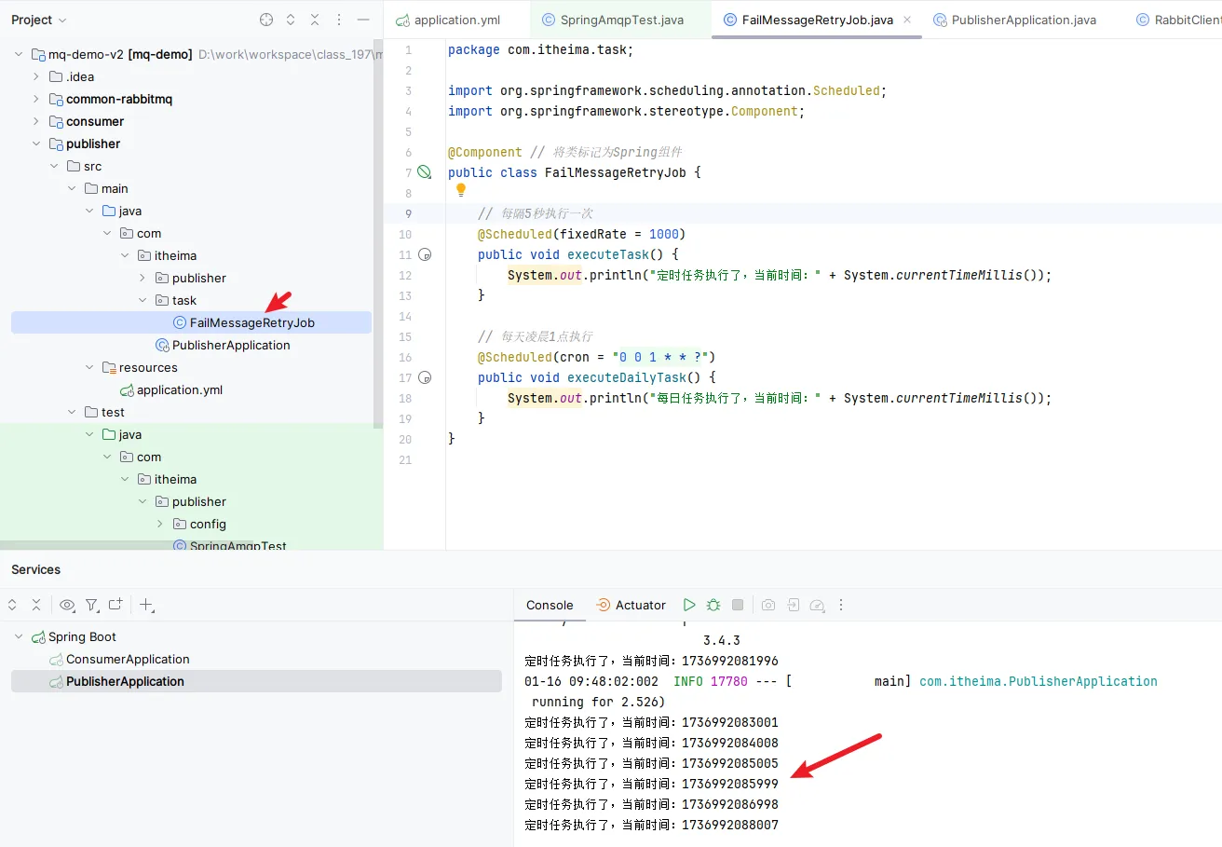Screen dimensions: 1222x847
Task: Open the Actuator tab in Services
Action: (631, 605)
